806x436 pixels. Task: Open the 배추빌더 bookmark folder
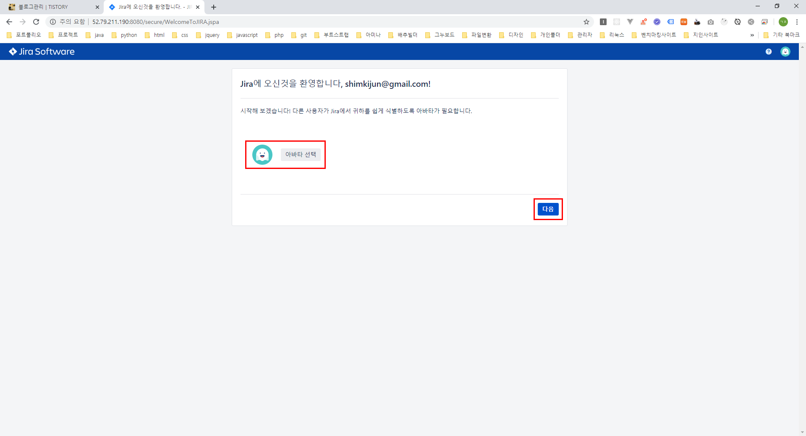click(403, 35)
